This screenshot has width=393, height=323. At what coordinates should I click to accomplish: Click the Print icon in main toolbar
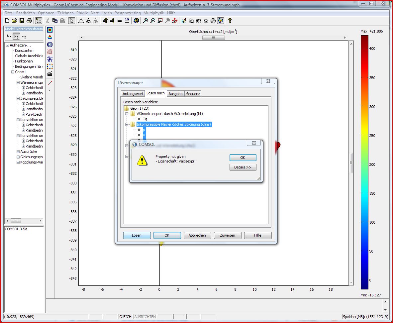[x=29, y=21]
